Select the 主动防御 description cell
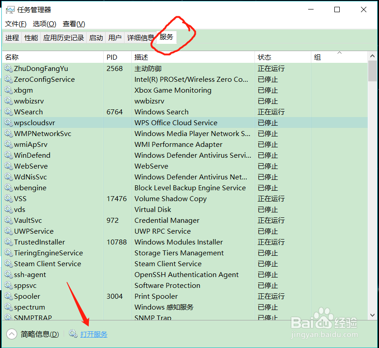This screenshot has height=348, width=379. 148,69
